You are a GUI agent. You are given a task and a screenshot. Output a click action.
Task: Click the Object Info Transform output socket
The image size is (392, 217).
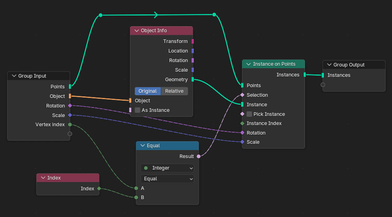[x=193, y=41]
